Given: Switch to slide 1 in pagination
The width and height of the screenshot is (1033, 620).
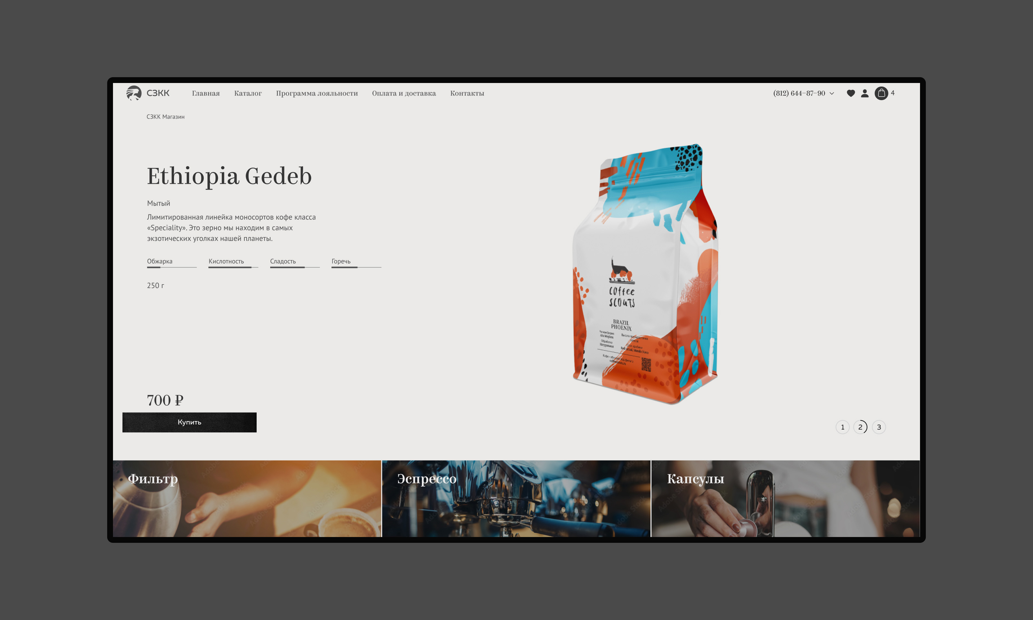Looking at the screenshot, I should 842,427.
